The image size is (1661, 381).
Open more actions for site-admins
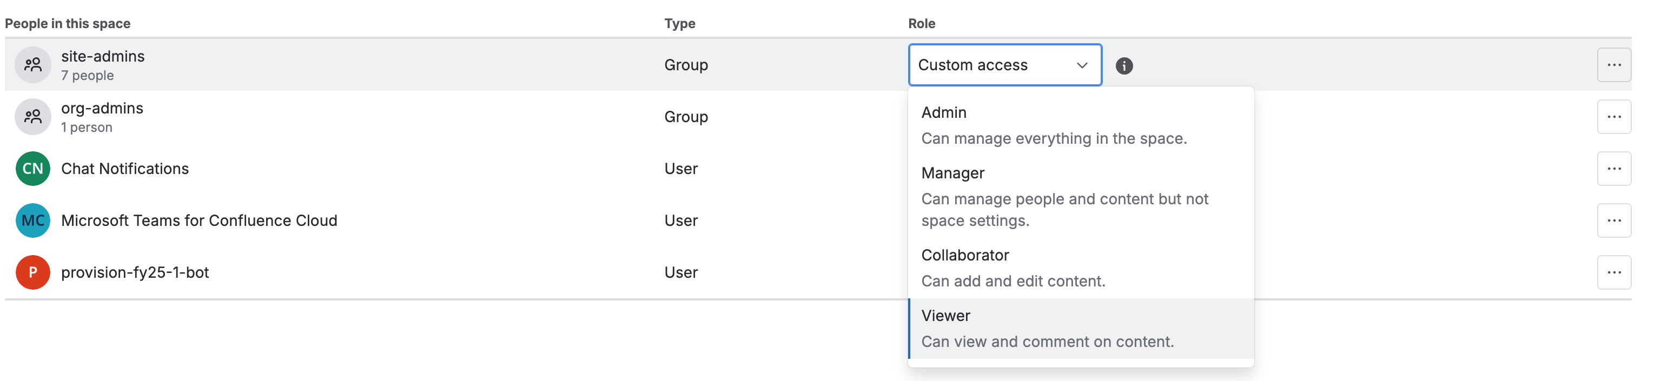pyautogui.click(x=1614, y=65)
